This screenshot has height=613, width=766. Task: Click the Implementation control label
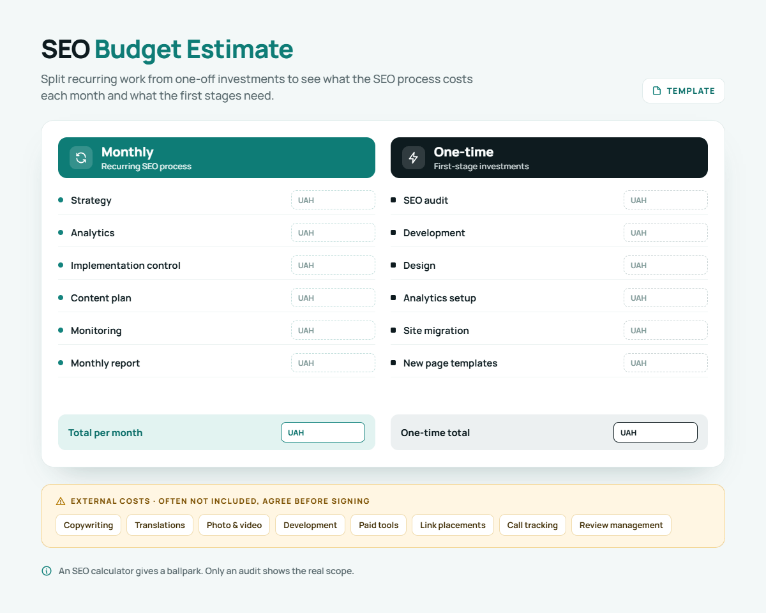pos(126,265)
